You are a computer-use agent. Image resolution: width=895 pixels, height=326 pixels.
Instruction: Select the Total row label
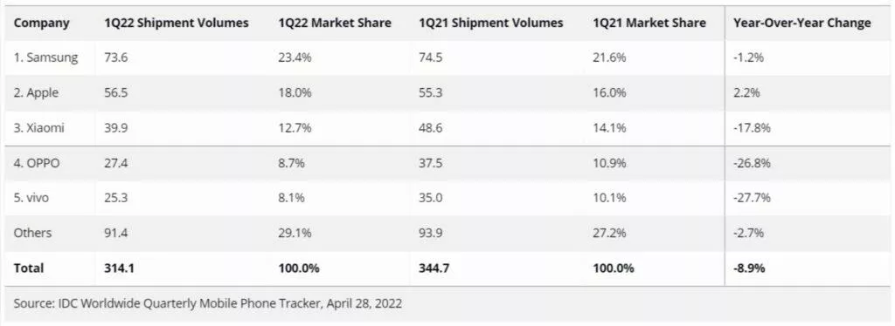coord(29,268)
